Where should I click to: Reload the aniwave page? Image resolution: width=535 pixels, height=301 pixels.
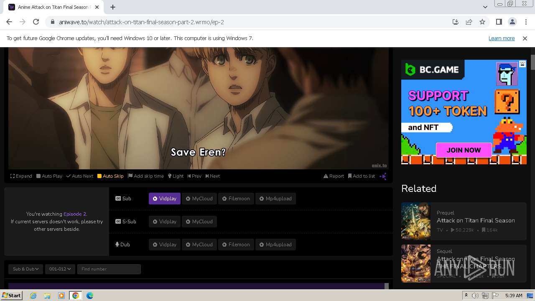(x=36, y=22)
